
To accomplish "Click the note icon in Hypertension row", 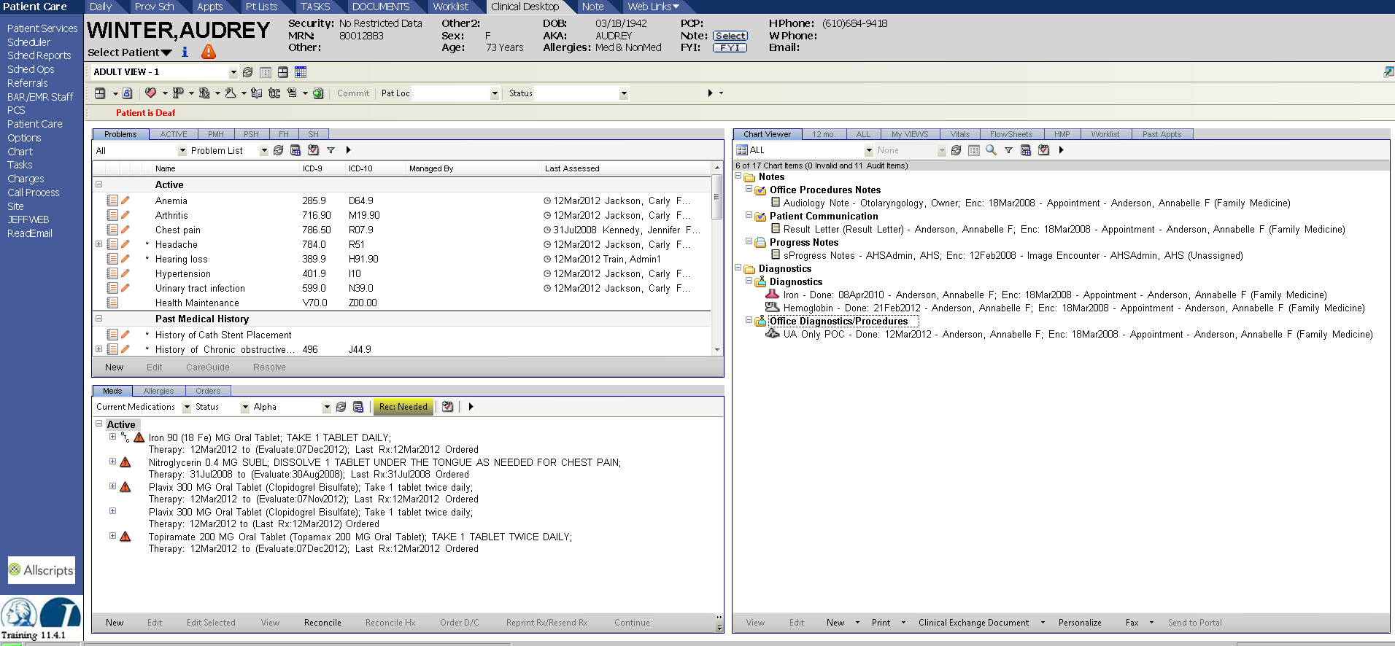I will coord(112,273).
